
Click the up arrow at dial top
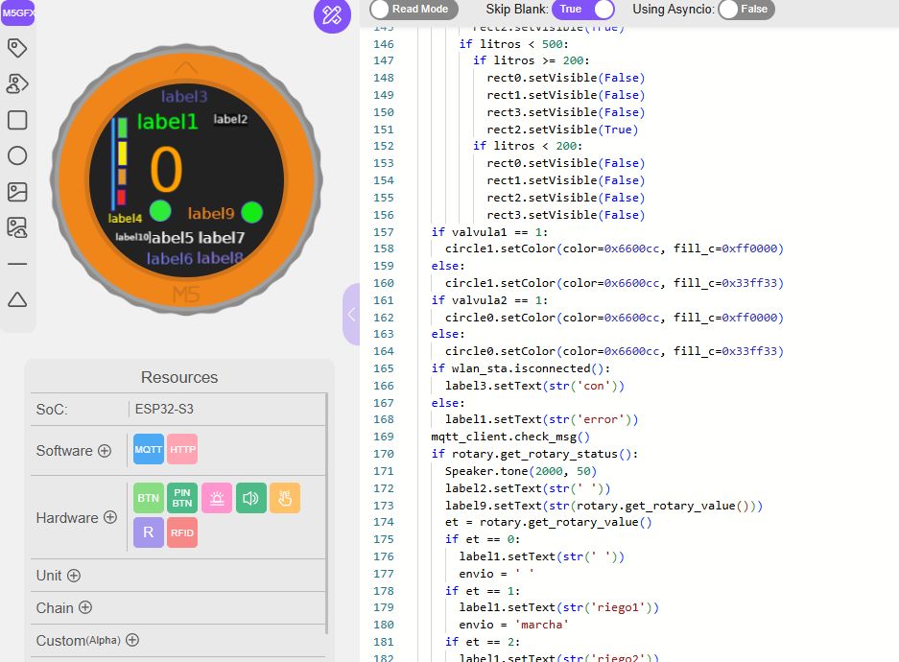185,67
